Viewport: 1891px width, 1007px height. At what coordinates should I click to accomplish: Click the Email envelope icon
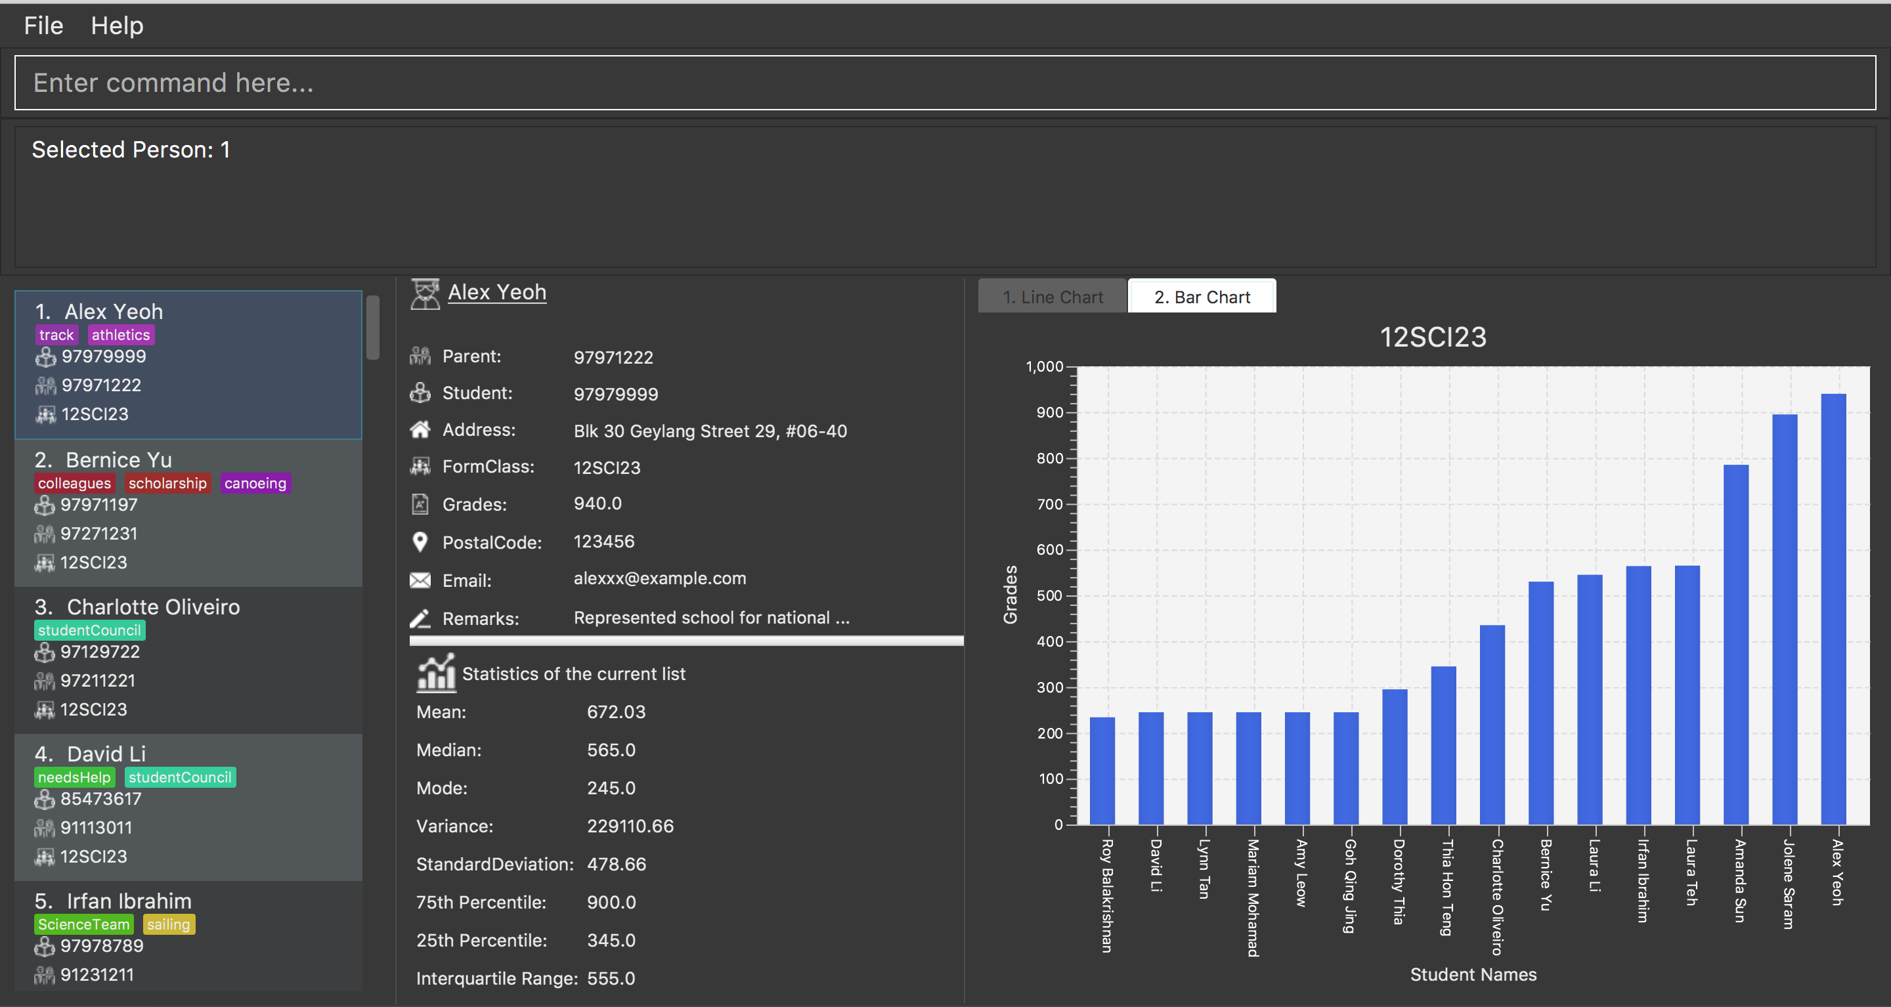[x=420, y=580]
